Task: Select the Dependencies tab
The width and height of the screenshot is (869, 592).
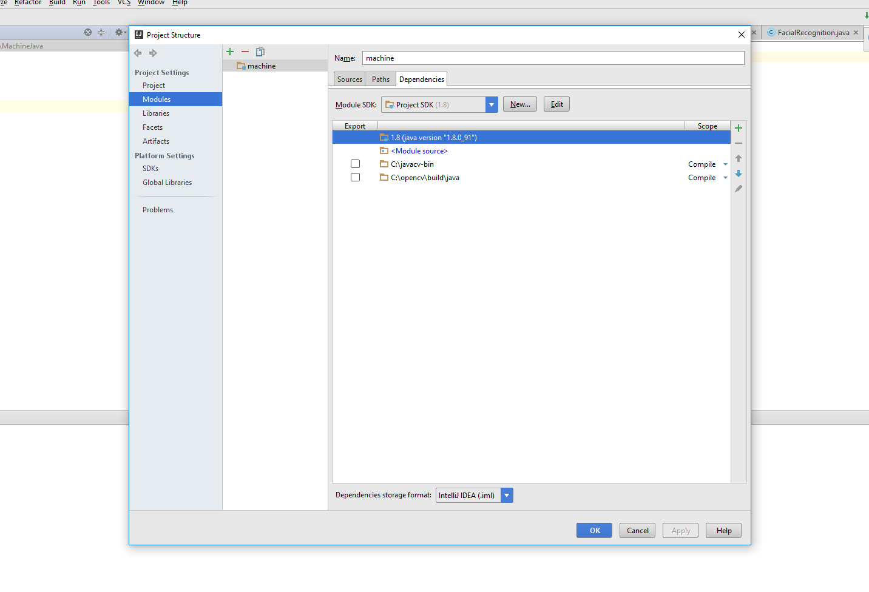Action: tap(422, 79)
